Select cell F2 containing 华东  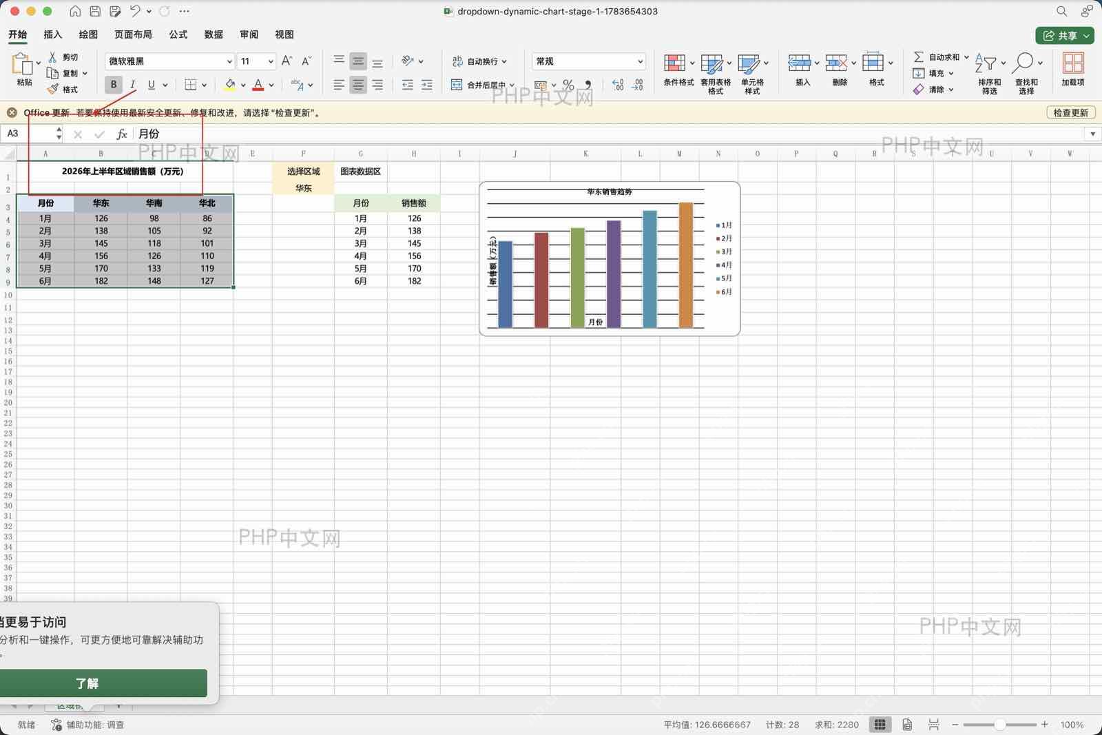point(303,188)
